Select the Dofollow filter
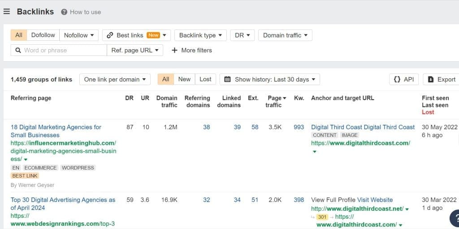Screen dimensions: 459x229 coord(43,35)
